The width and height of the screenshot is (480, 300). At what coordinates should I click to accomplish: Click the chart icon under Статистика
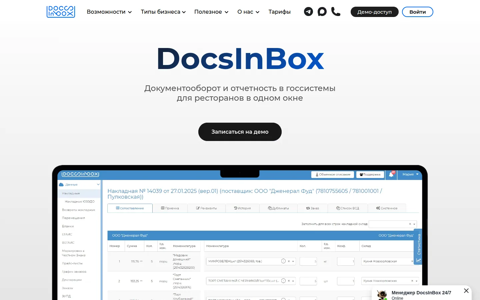(x=418, y=260)
